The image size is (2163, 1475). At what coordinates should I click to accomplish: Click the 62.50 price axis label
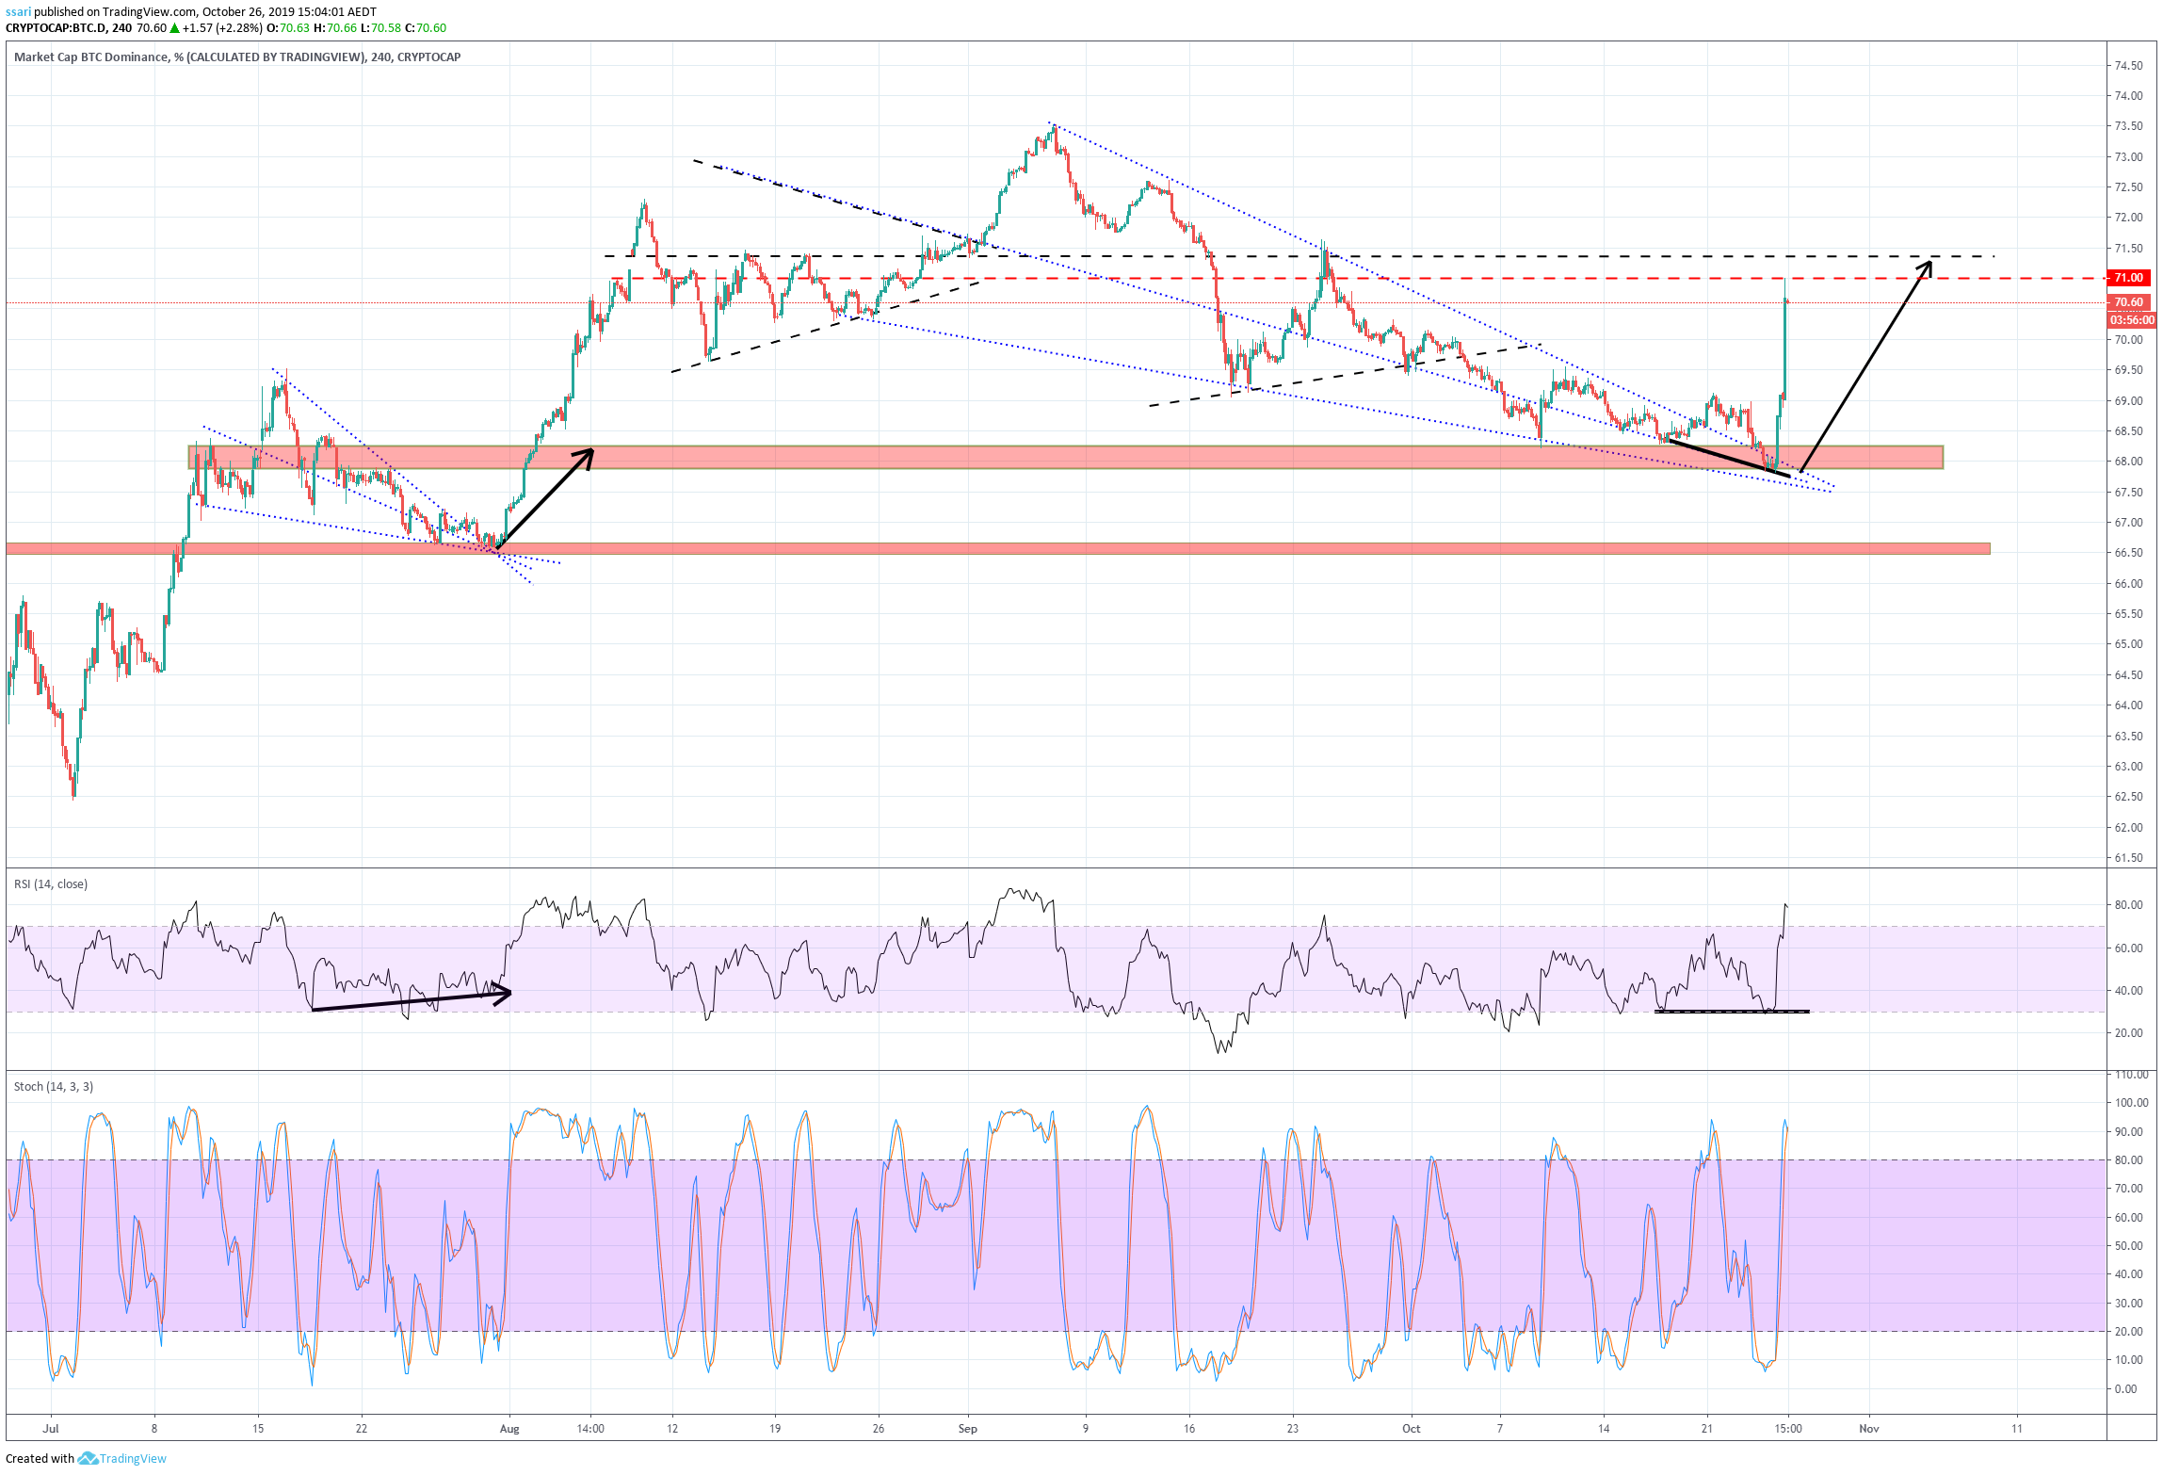tap(2128, 797)
